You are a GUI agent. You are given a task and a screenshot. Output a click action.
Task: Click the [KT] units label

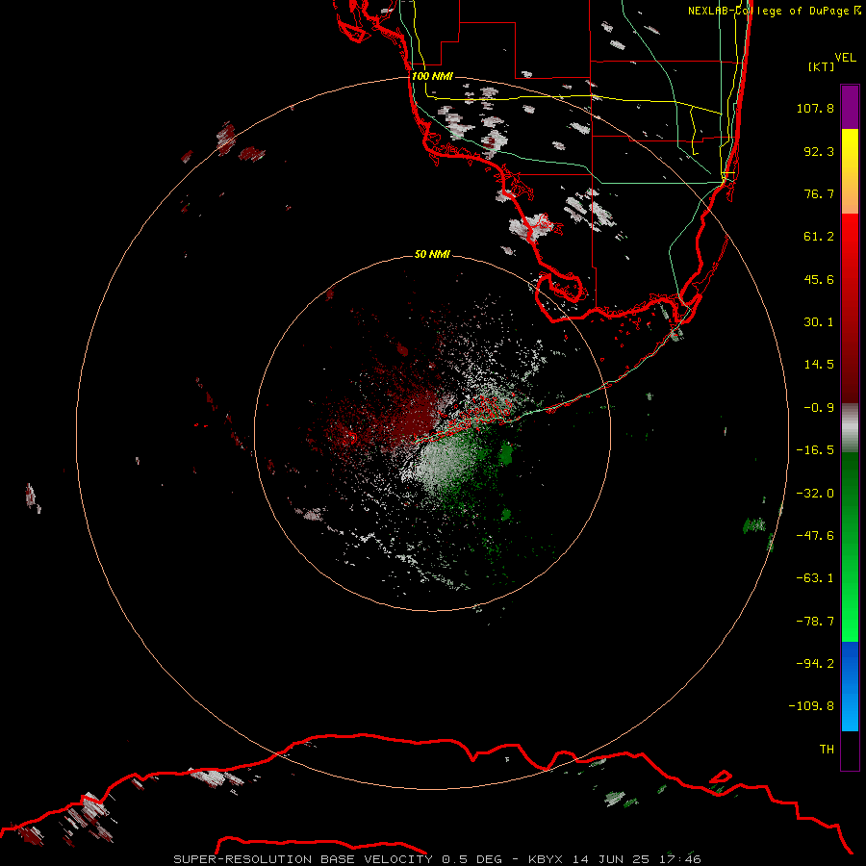822,66
